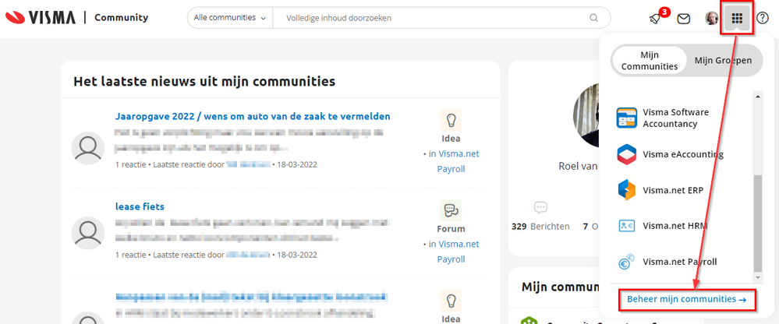This screenshot has width=779, height=324.
Task: Toggle the communities grid menu icon
Action: click(737, 19)
